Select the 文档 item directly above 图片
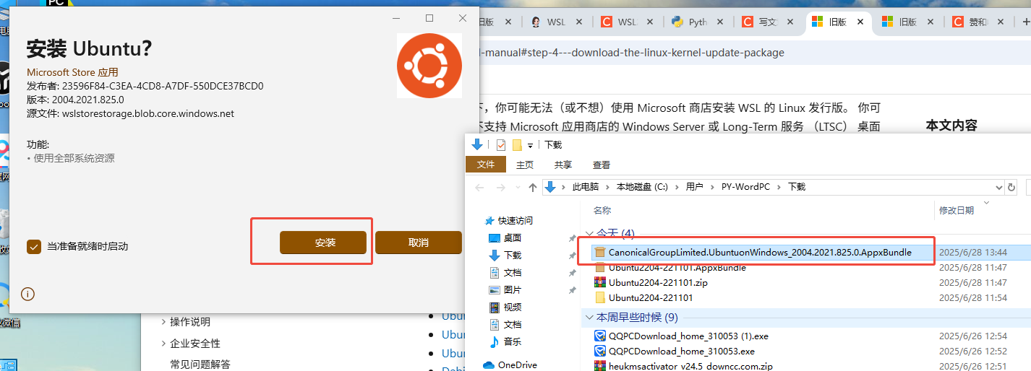 point(513,273)
